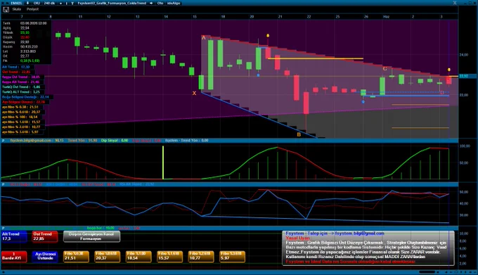478x275 pixels.
Task: Click the pattern point X label on chart
Action: pyautogui.click(x=194, y=94)
